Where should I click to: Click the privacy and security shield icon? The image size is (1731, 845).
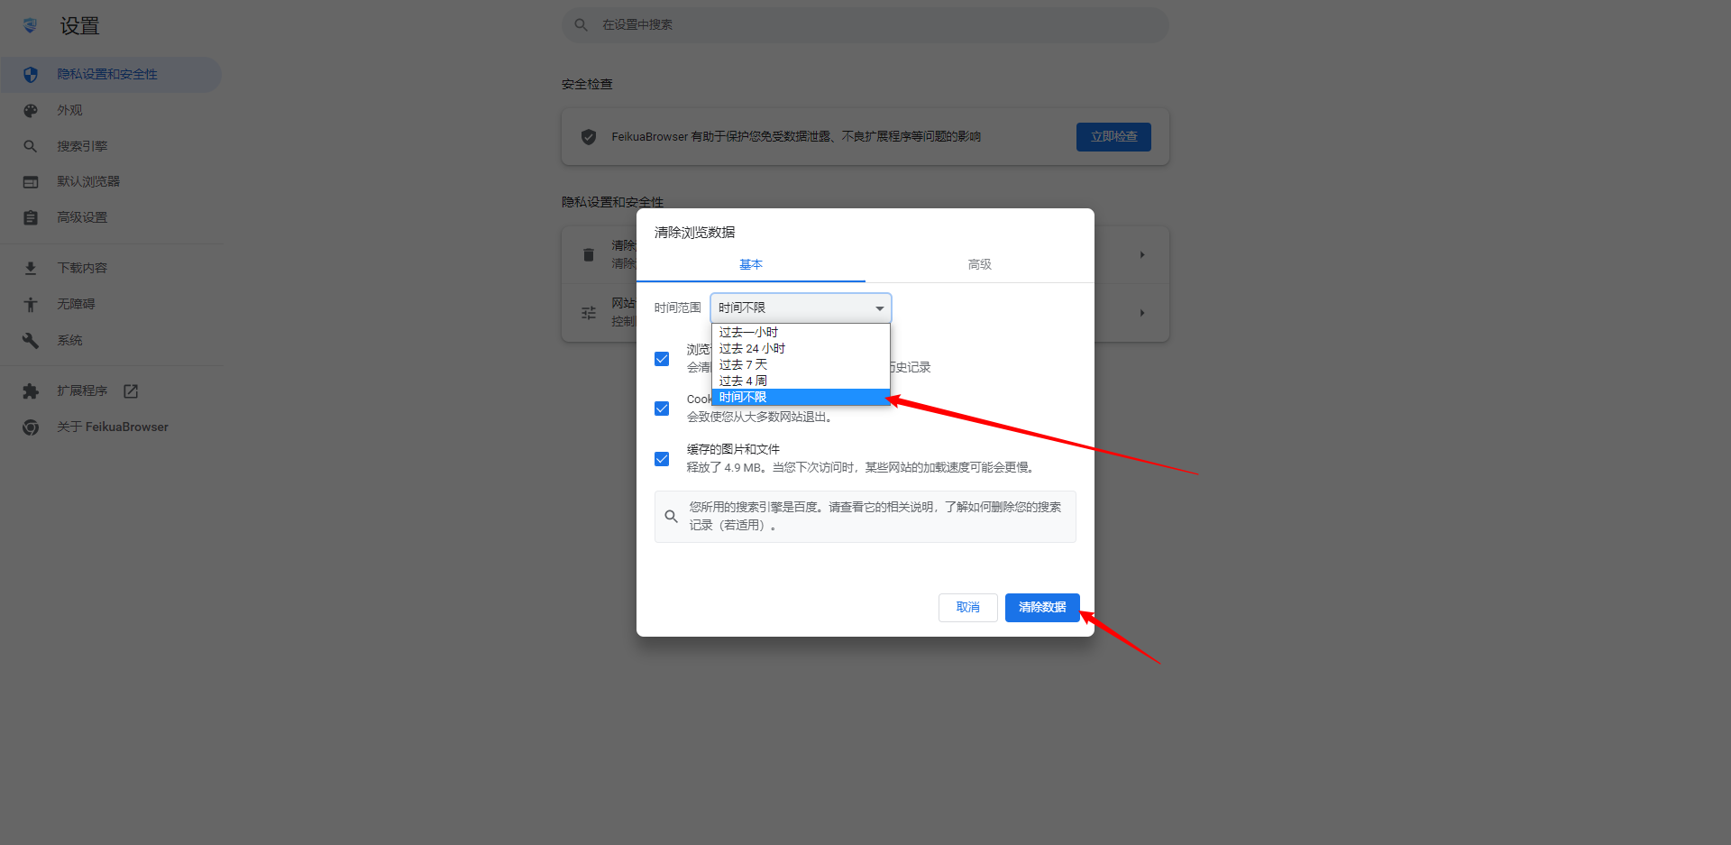point(31,75)
